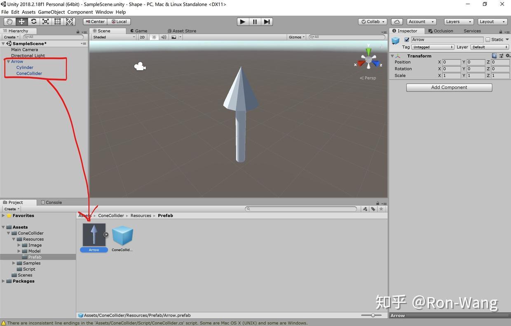Image resolution: width=511 pixels, height=326 pixels.
Task: Open the Collab dropdown in the toolbar
Action: (372, 21)
